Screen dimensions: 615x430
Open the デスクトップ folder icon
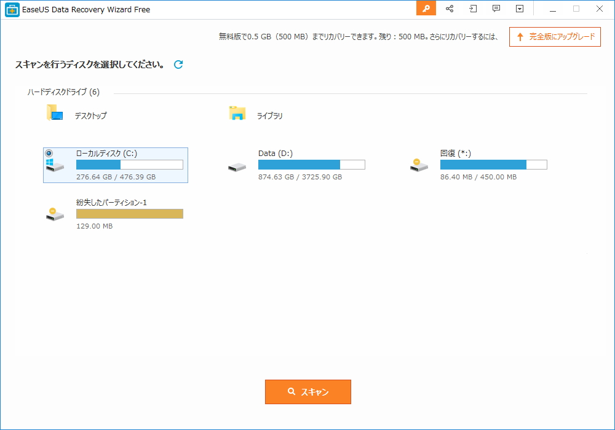54,113
